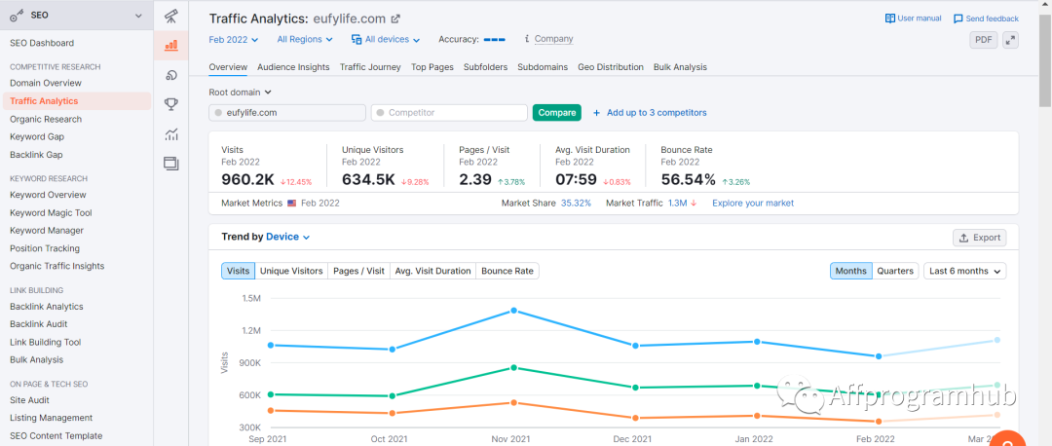Screen dimensions: 1052x446
Task: Open the All devices dropdown
Action: click(386, 40)
